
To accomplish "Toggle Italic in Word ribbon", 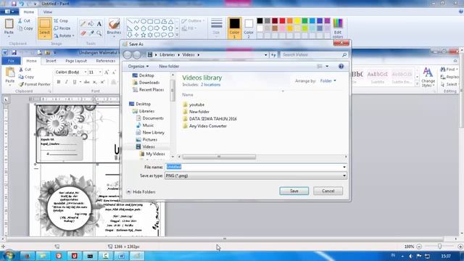I will click(66, 82).
